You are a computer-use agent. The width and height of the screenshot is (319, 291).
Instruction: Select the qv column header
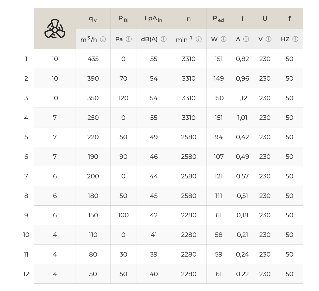[93, 19]
